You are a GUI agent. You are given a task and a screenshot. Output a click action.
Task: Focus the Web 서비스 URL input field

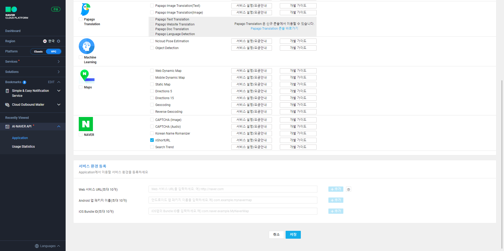point(233,189)
